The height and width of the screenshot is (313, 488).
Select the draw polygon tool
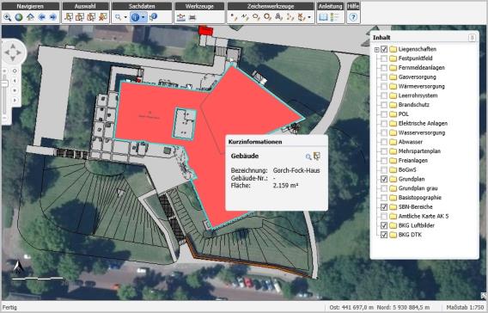click(x=256, y=17)
